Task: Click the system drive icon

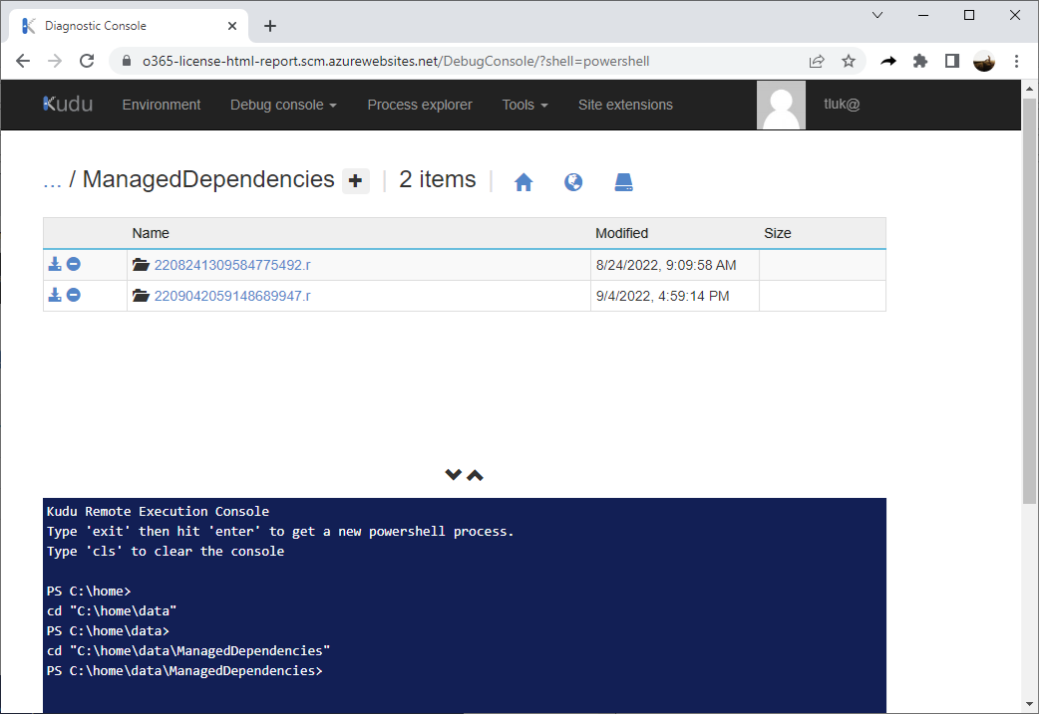Action: click(x=623, y=182)
